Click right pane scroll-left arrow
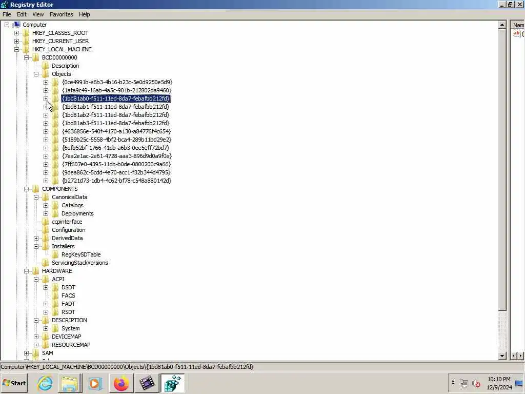The image size is (525, 394). point(515,356)
